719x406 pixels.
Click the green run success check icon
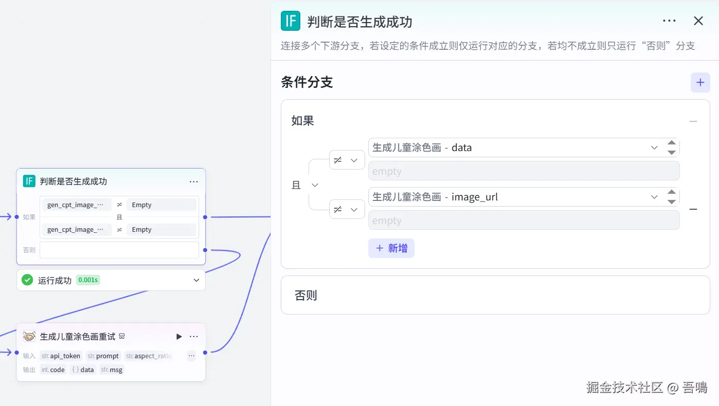27,280
